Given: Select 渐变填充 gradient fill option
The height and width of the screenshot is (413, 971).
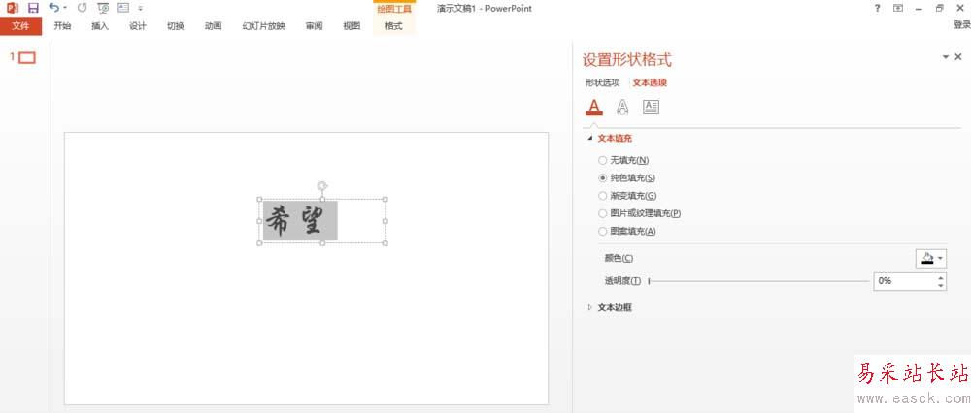Looking at the screenshot, I should 626,196.
